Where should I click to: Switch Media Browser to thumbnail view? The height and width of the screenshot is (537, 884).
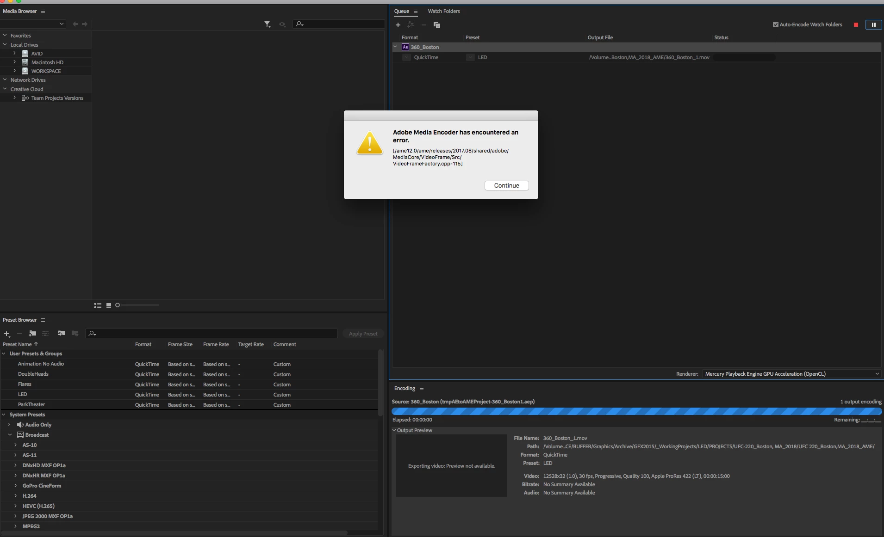coord(109,305)
